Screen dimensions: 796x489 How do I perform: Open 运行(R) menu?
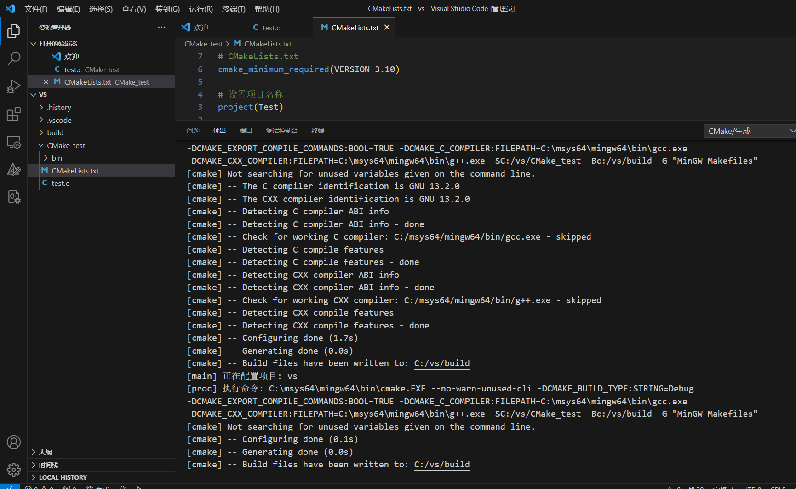pos(201,9)
